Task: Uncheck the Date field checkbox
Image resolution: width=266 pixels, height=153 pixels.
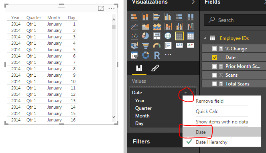Action: [215, 58]
